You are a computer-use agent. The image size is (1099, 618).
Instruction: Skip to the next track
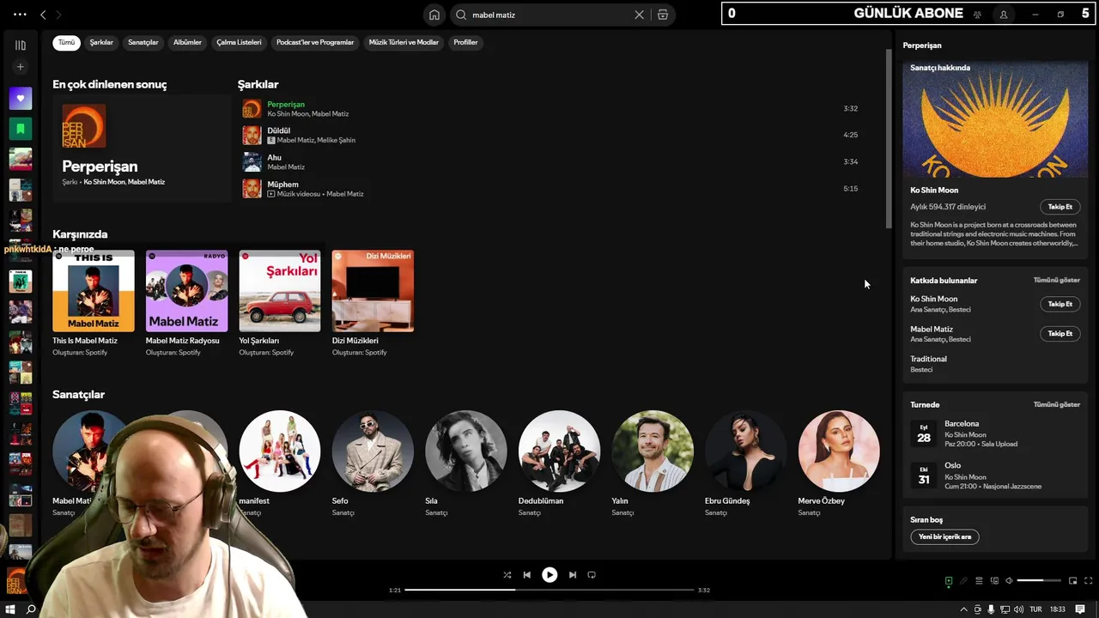click(x=573, y=575)
